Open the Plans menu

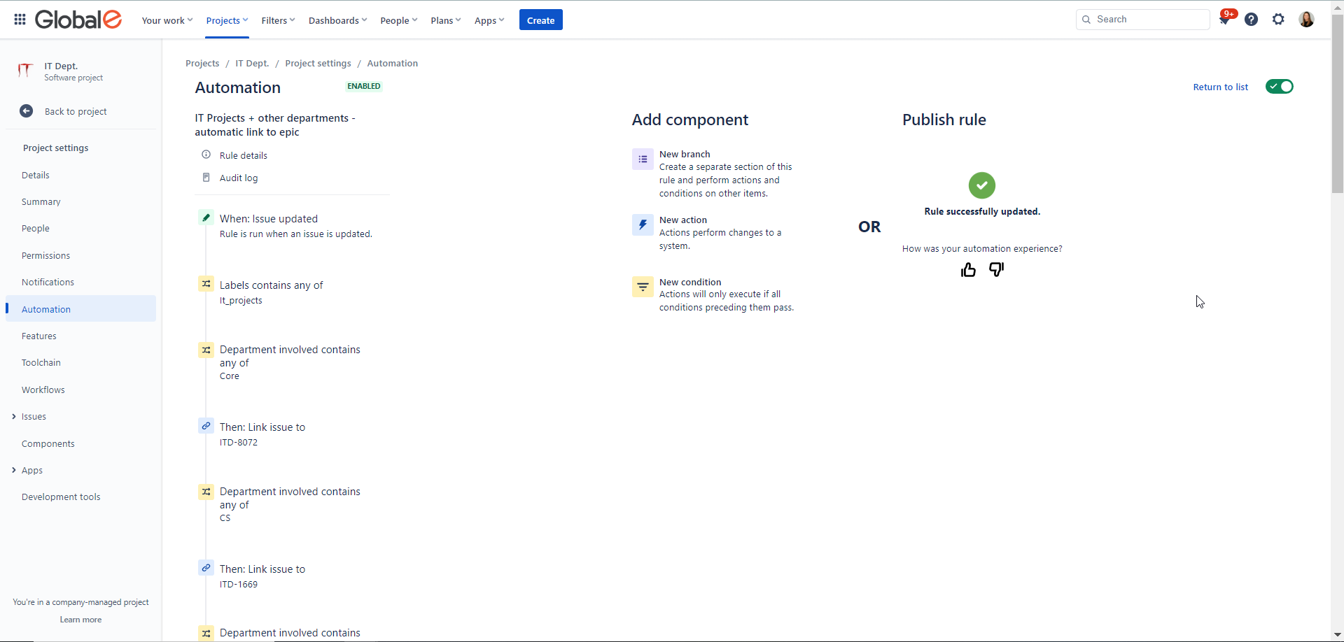coord(446,20)
